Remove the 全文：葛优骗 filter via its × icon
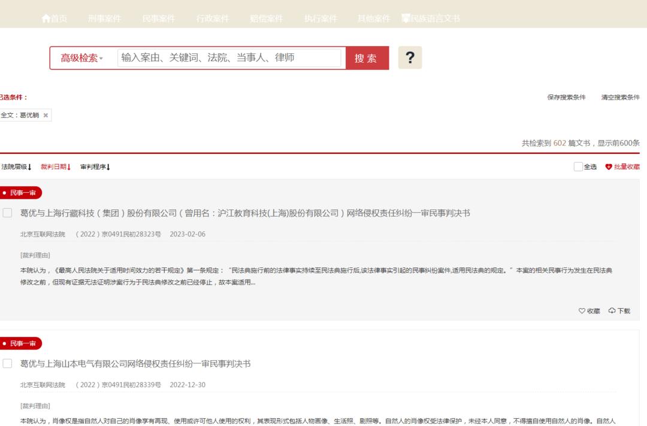The width and height of the screenshot is (647, 426). coord(44,114)
